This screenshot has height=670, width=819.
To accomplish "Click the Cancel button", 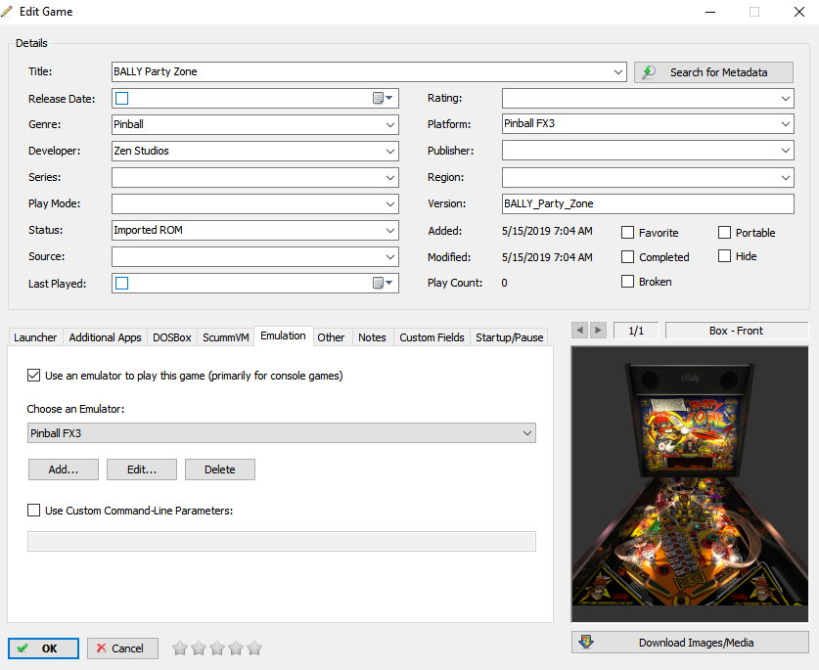I will [x=122, y=648].
